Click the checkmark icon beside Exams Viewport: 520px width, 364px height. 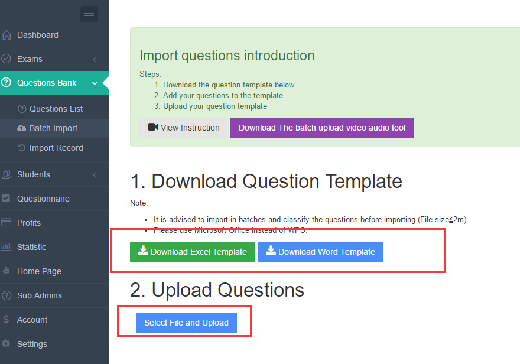(x=6, y=59)
